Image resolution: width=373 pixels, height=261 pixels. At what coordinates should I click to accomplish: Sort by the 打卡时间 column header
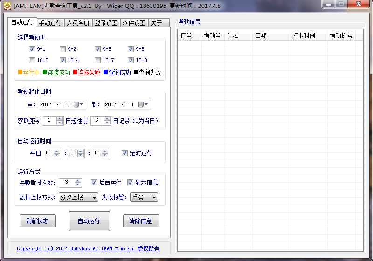pyautogui.click(x=309, y=36)
